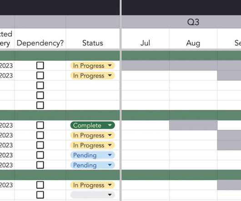Select the gray Aug bar in the Complete row

(x=193, y=125)
